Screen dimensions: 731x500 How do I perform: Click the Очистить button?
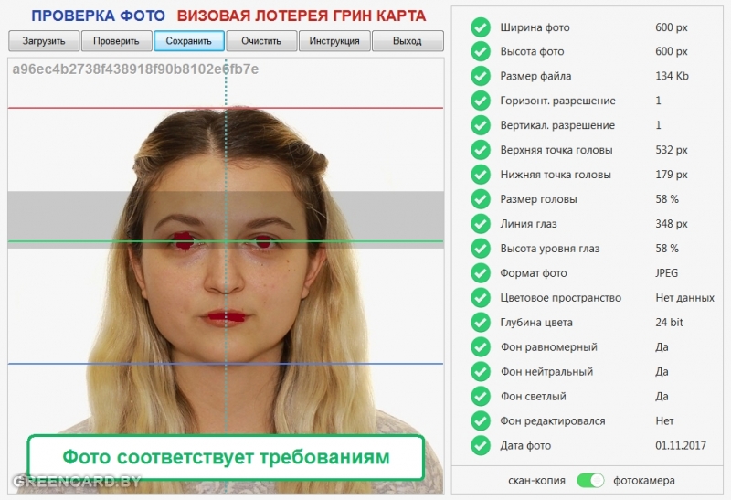(261, 41)
